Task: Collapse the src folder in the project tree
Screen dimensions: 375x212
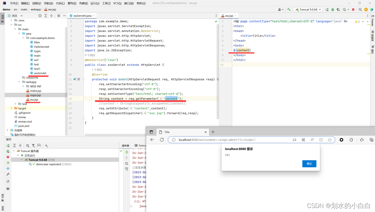Action: (x=11, y=25)
